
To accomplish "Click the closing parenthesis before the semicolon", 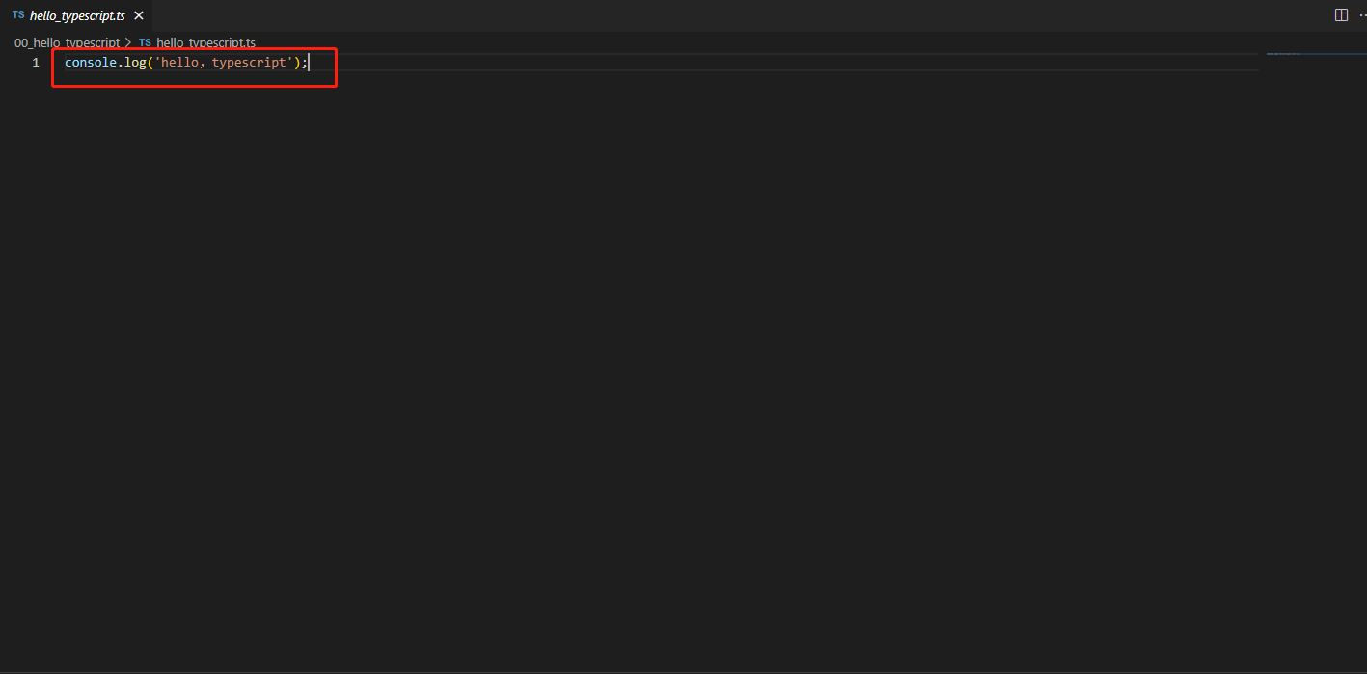I will [x=296, y=63].
